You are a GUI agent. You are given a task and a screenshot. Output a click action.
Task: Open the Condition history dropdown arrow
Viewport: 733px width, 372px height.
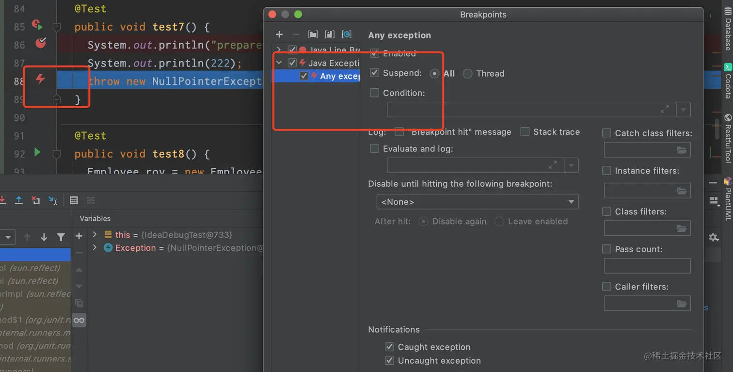point(683,110)
